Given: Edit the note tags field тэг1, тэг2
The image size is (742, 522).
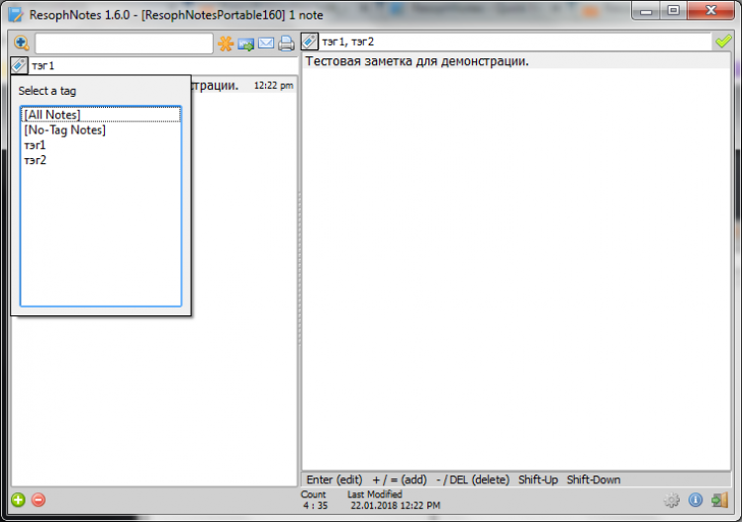Looking at the screenshot, I should tap(514, 42).
